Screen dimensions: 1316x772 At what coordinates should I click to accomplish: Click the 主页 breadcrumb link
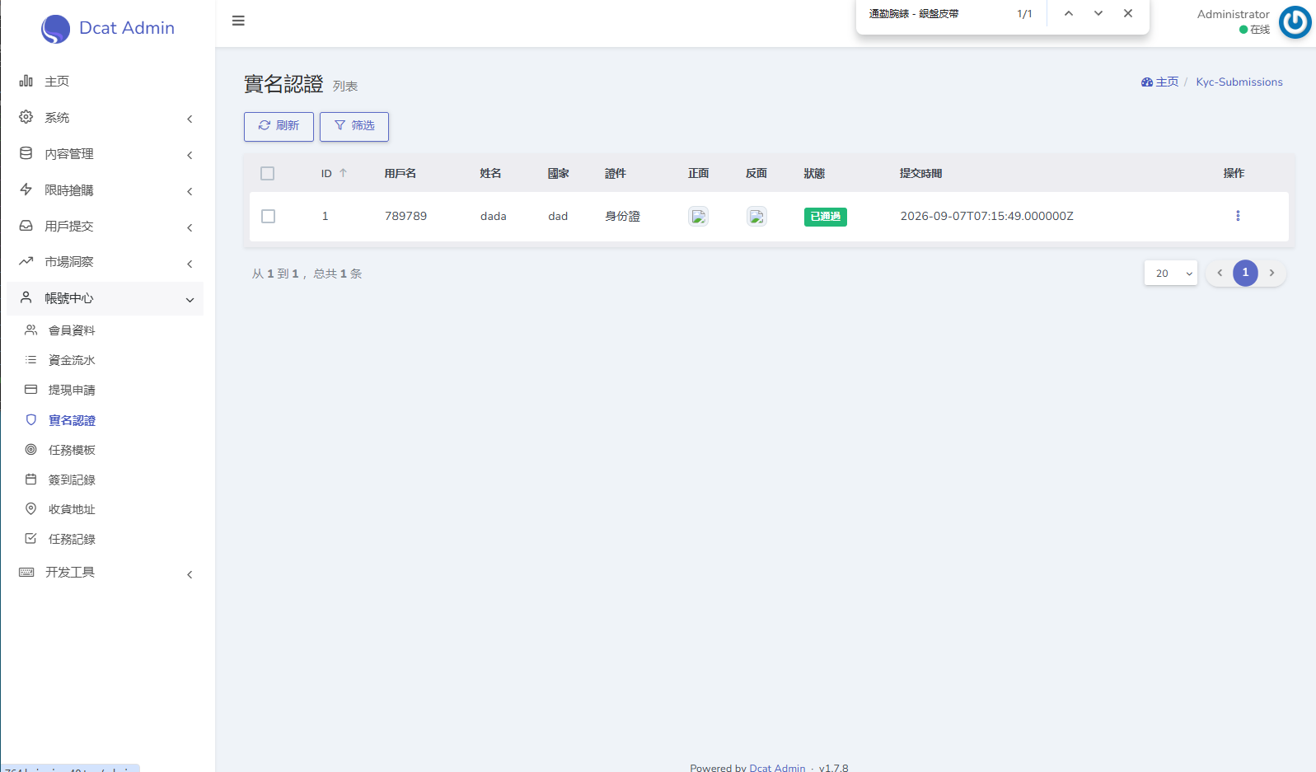click(1159, 82)
